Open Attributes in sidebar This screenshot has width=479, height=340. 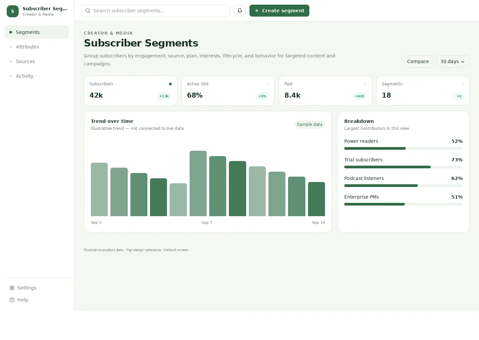[37, 47]
